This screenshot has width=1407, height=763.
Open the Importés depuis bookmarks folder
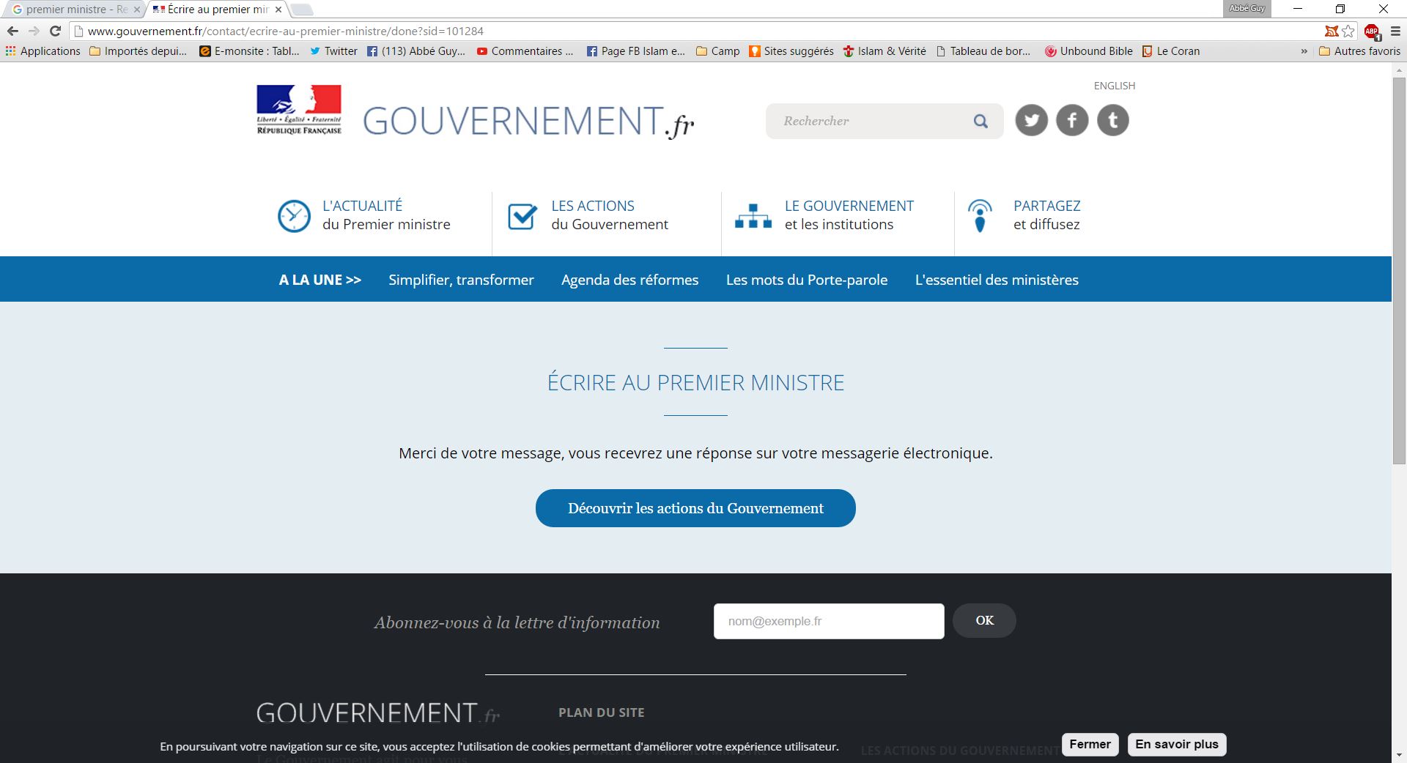pos(139,51)
